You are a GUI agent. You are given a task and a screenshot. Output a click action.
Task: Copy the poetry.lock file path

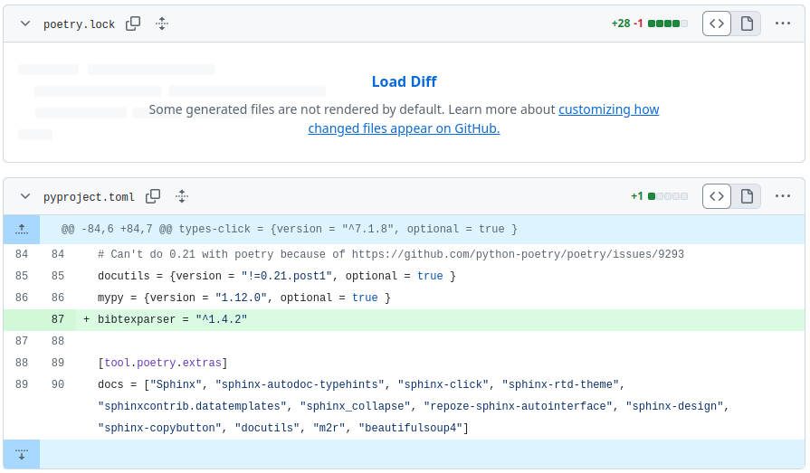[133, 24]
